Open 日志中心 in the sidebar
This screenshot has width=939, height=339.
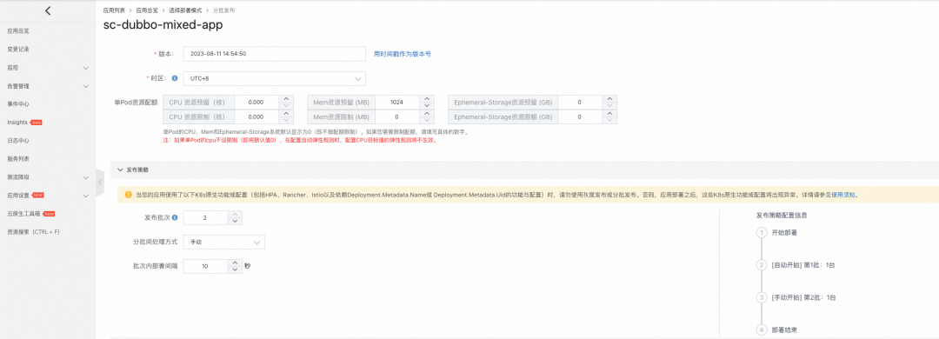[x=18, y=141]
